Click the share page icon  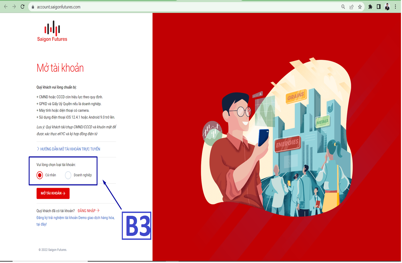(351, 7)
